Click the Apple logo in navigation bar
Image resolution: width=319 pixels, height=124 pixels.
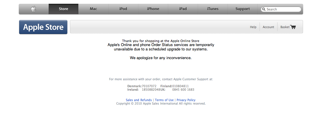click(34, 9)
